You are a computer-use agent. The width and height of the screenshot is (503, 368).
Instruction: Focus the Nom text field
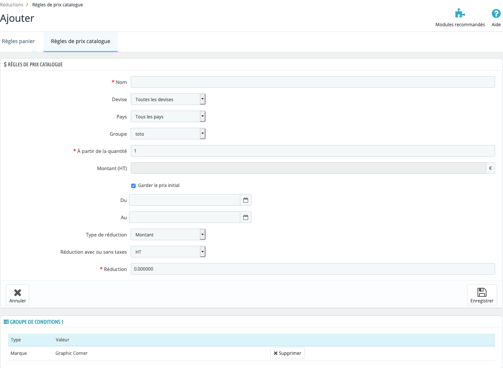313,82
